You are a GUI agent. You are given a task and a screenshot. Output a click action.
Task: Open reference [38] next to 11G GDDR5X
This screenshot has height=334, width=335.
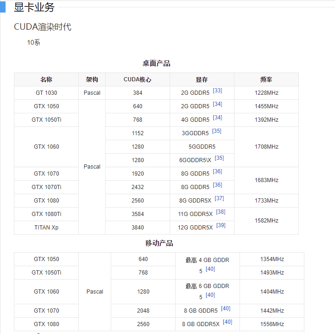(221, 212)
